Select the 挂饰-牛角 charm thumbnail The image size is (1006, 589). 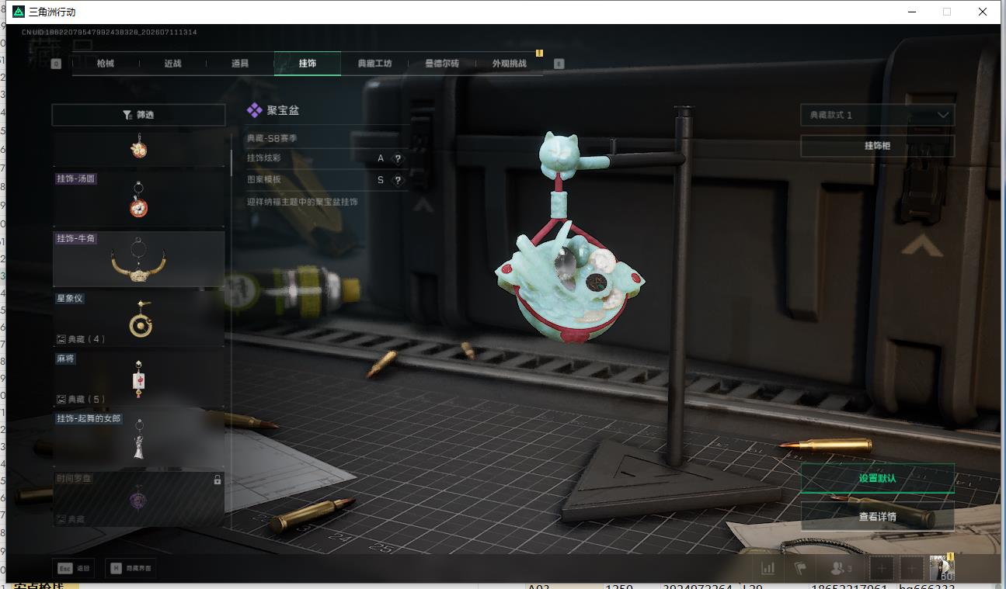pyautogui.click(x=138, y=259)
